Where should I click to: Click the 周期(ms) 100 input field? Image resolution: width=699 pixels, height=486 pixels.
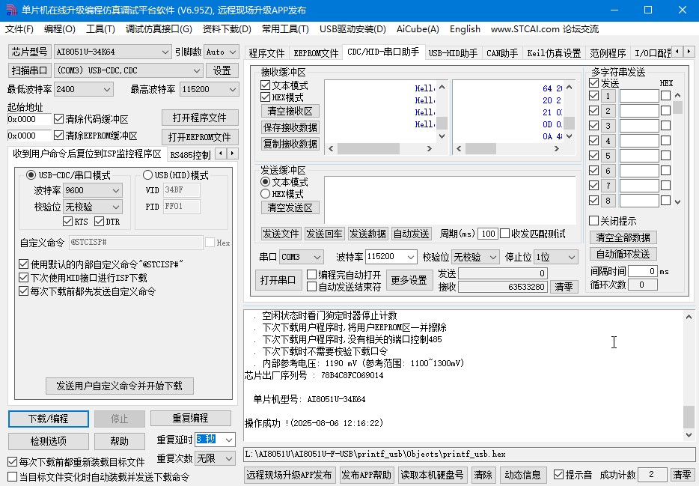coord(488,234)
